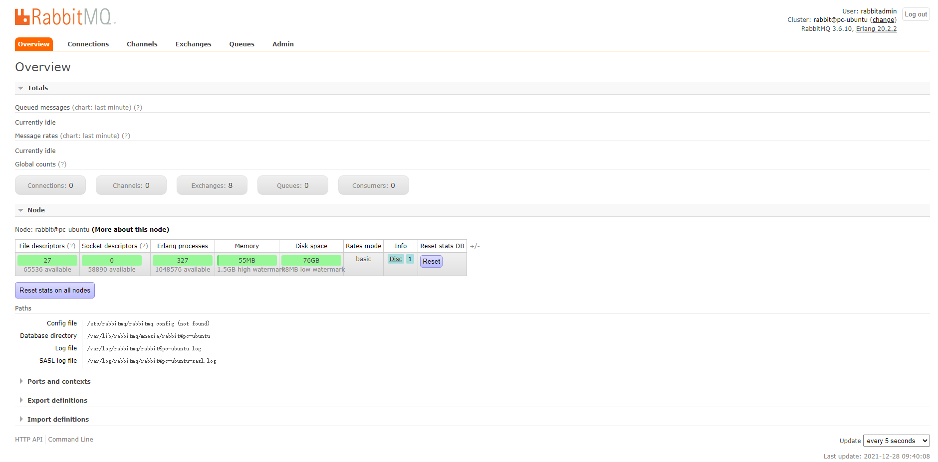Click the Last update timestamp

point(877,457)
